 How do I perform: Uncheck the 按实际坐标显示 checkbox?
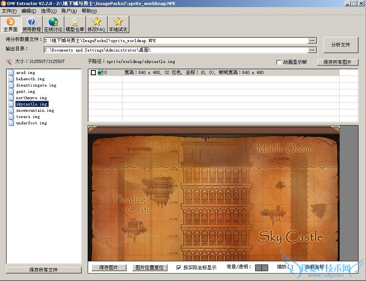(x=179, y=268)
